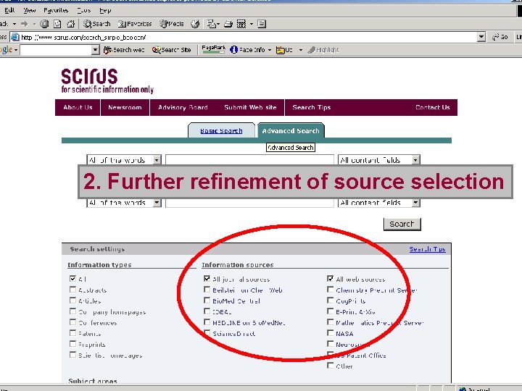The width and height of the screenshot is (522, 391).
Task: Click the Mail icon in toolbar
Action: point(212,24)
